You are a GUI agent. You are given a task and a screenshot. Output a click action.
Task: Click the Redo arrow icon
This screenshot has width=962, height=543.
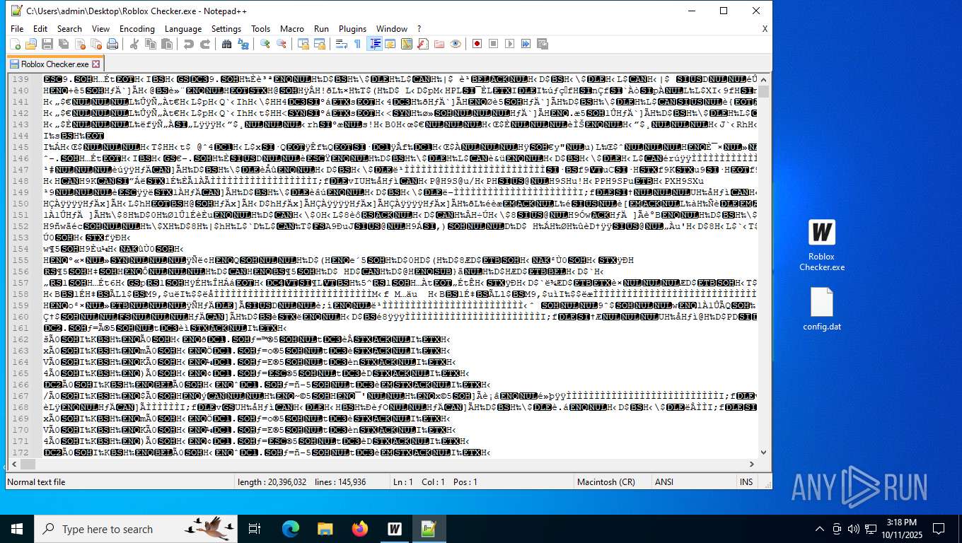tap(205, 44)
